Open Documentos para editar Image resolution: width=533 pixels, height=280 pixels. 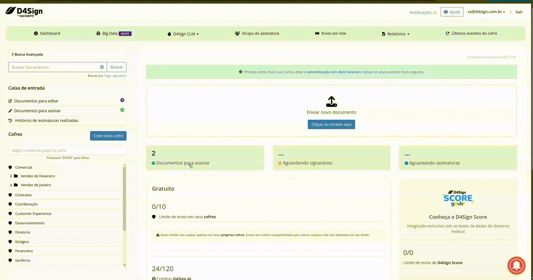coord(36,101)
